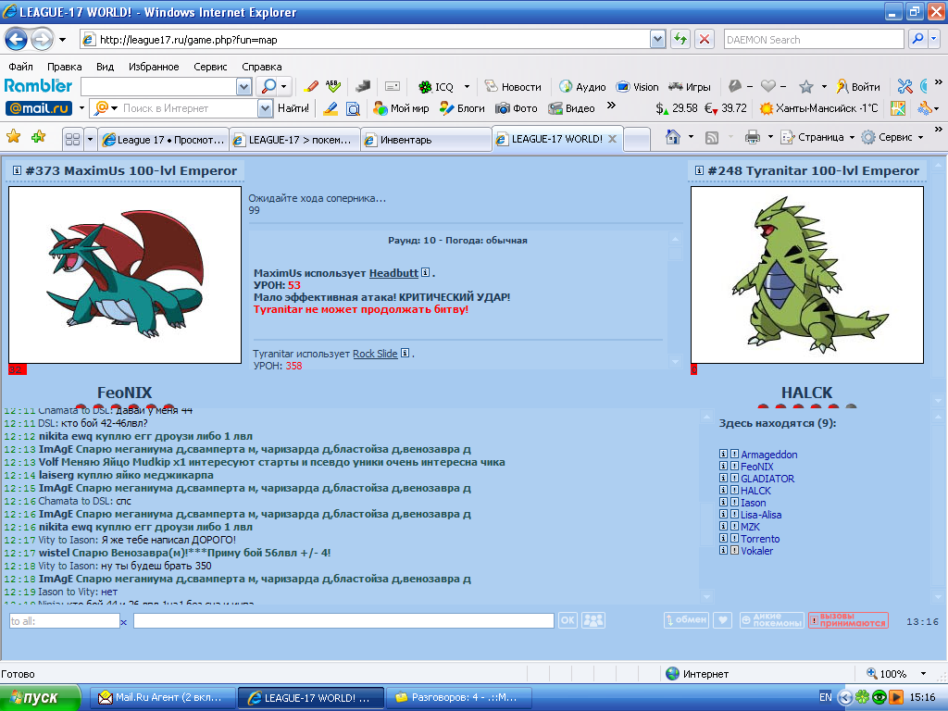Switch to the League 17 • Просмот... tab
Screen dimensions: 948x711
163,140
